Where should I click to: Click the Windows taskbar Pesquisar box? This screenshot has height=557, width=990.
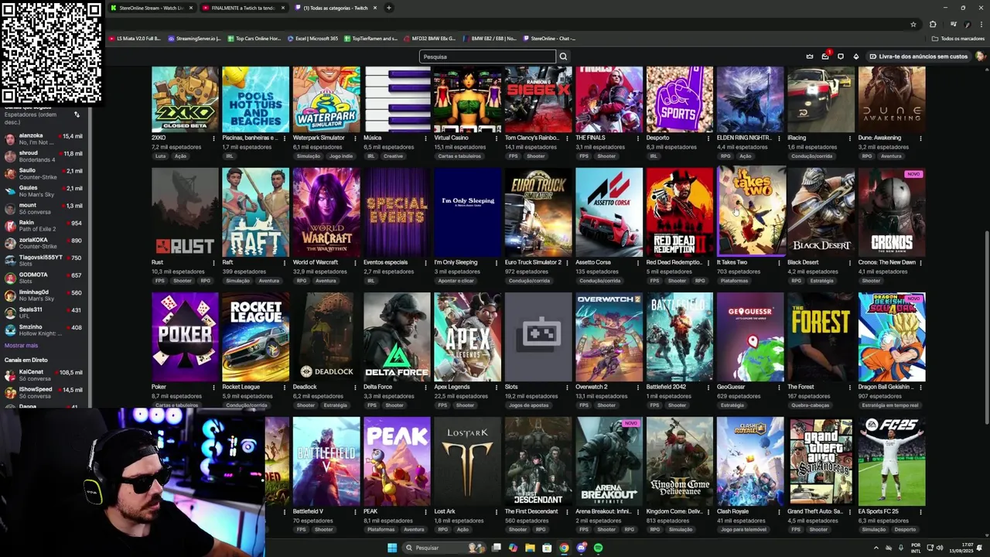click(x=444, y=548)
